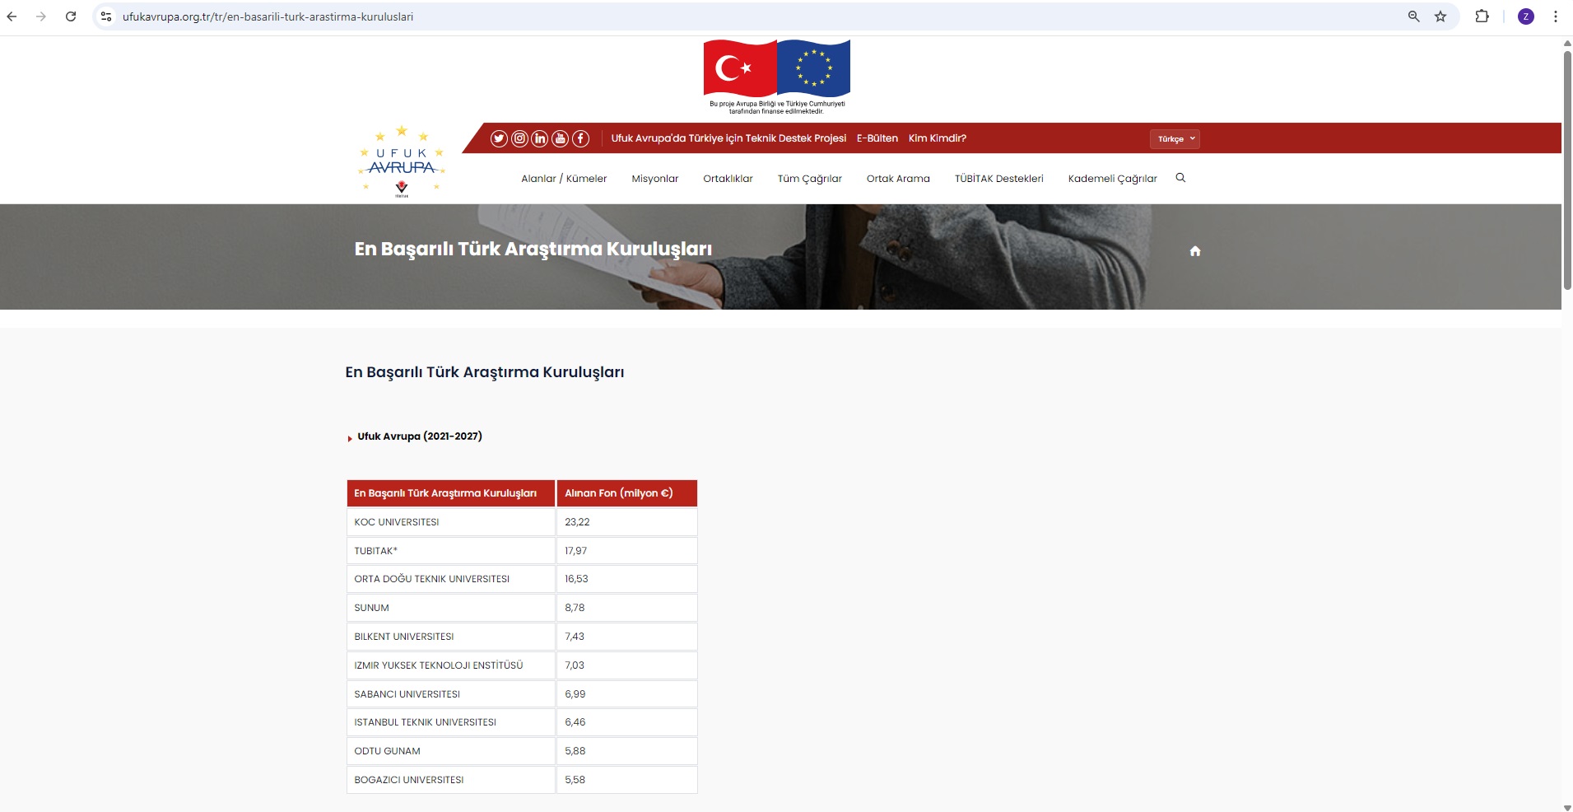The width and height of the screenshot is (1573, 812).
Task: Open Chrome three-dot menu
Action: [x=1556, y=16]
